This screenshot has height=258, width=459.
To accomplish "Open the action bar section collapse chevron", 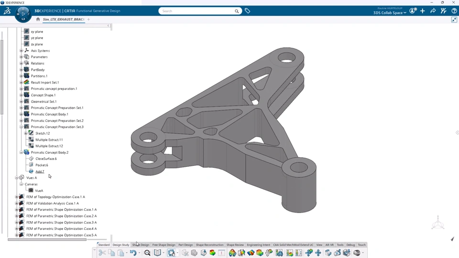I will pyautogui.click(x=94, y=250).
